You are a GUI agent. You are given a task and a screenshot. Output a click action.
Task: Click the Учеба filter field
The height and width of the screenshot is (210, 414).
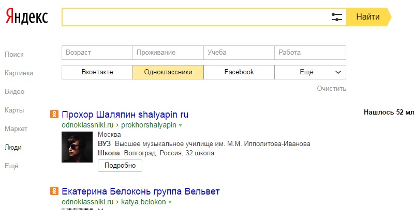point(239,52)
